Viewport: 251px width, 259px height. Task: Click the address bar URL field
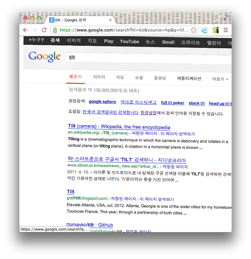124,30
